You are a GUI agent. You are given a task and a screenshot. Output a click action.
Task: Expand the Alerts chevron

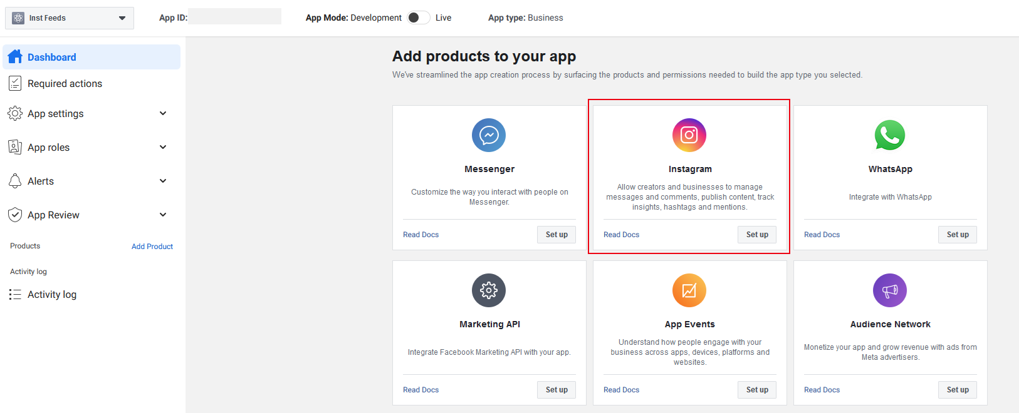coord(163,181)
